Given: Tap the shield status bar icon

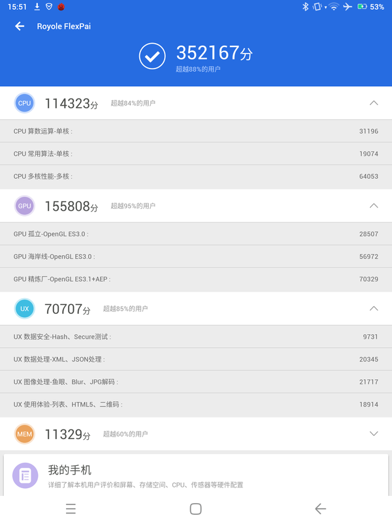Looking at the screenshot, I should point(49,7).
